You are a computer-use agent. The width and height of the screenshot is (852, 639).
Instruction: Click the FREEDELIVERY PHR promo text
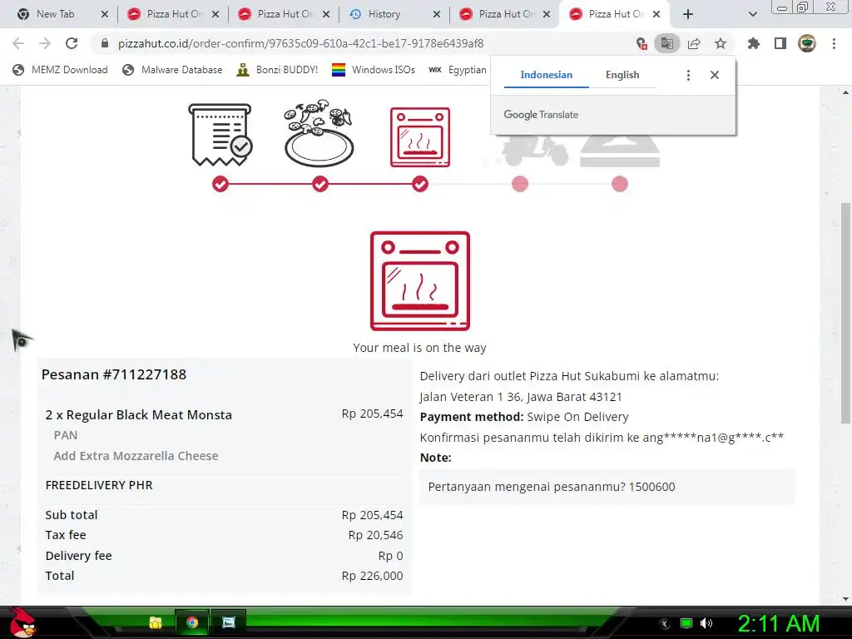(x=99, y=485)
